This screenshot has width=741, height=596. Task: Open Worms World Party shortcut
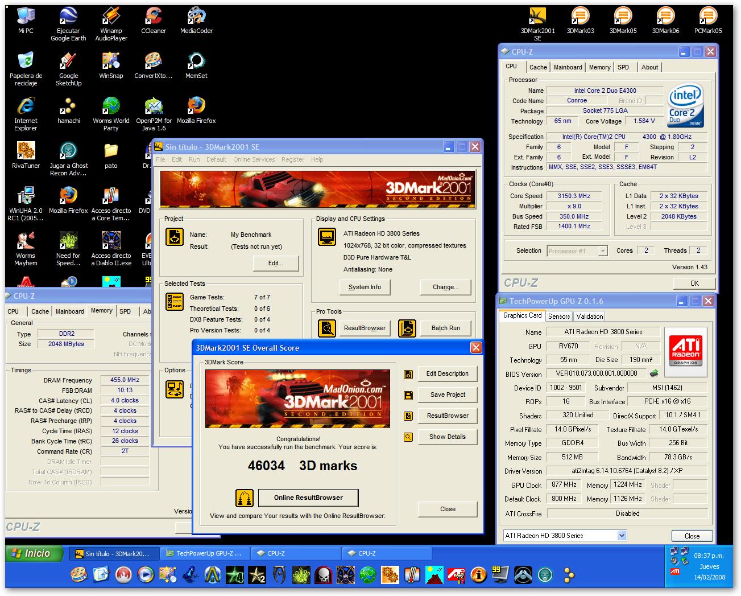(111, 114)
